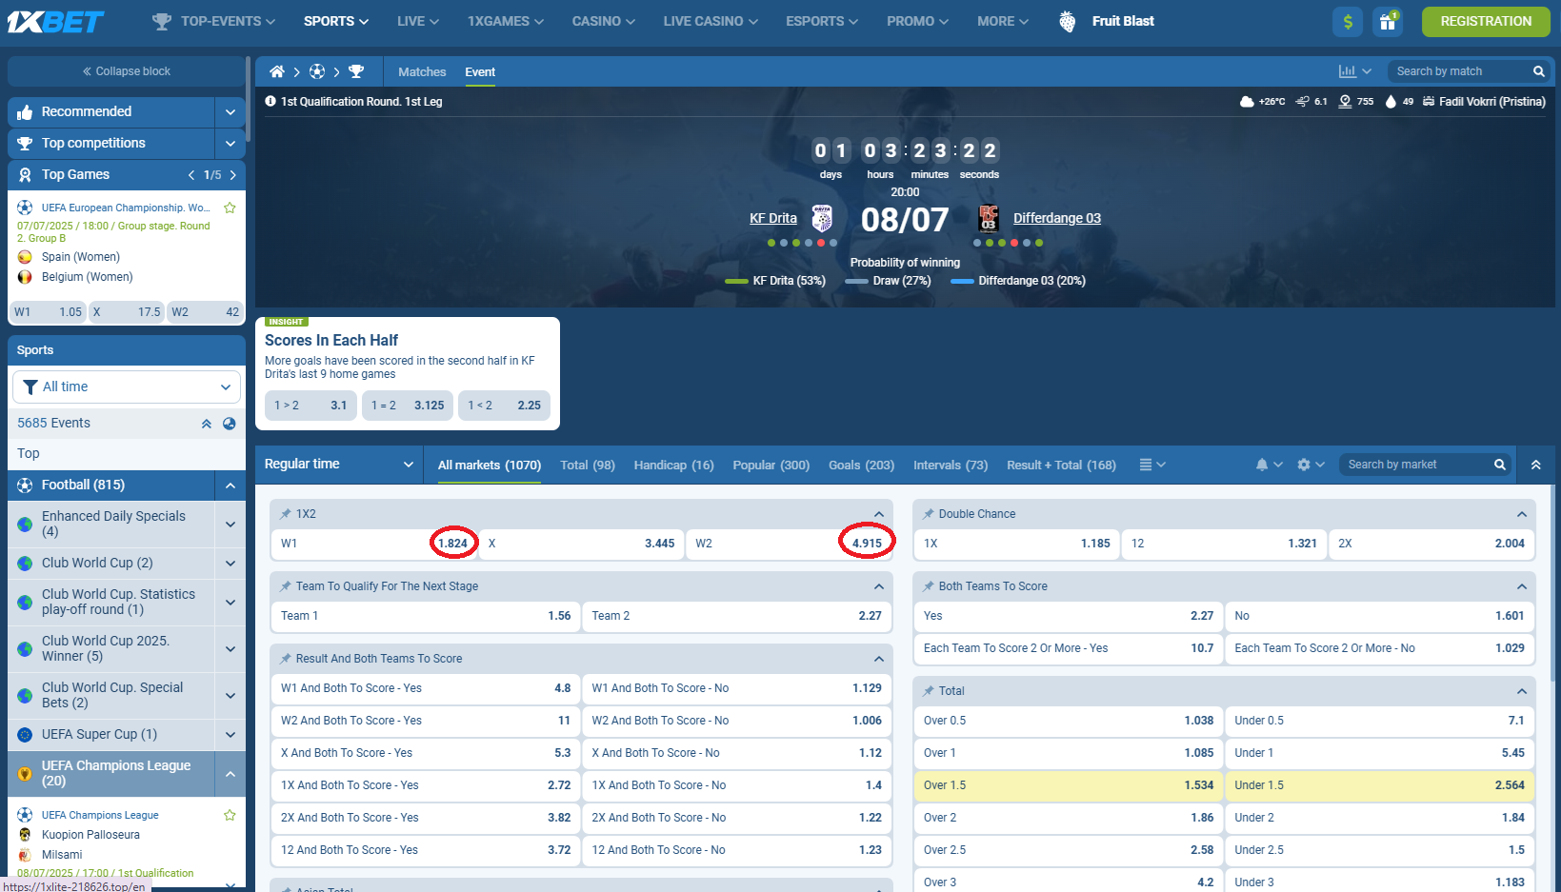Select the Goals (203) markets tab
Image resolution: width=1561 pixels, height=892 pixels.
coord(861,465)
